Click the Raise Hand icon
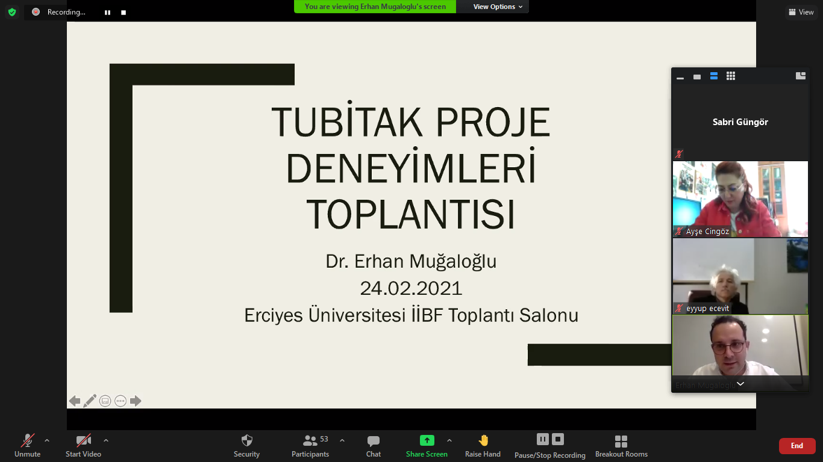 pos(483,440)
